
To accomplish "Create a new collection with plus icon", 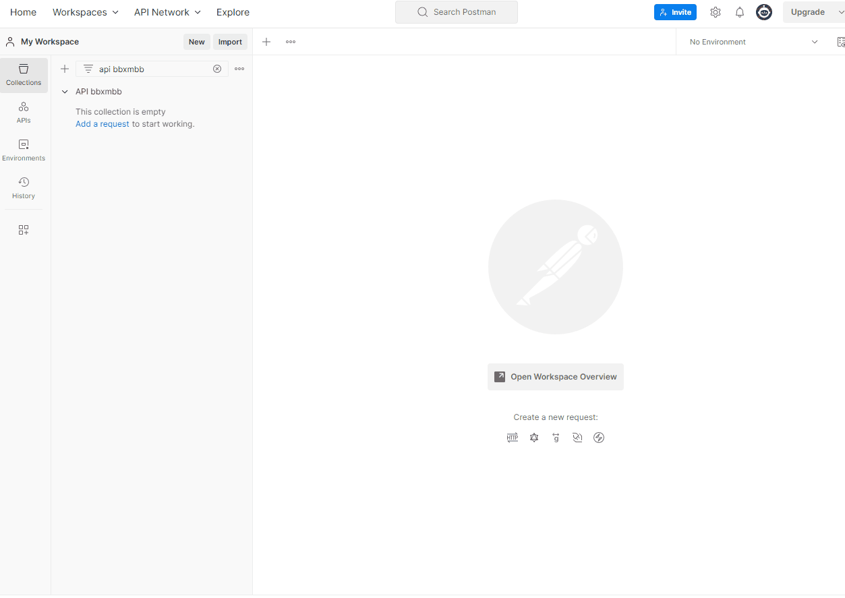I will pos(65,69).
